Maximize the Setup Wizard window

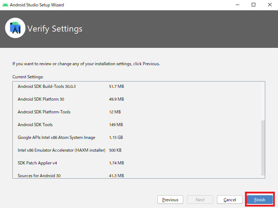pos(254,5)
